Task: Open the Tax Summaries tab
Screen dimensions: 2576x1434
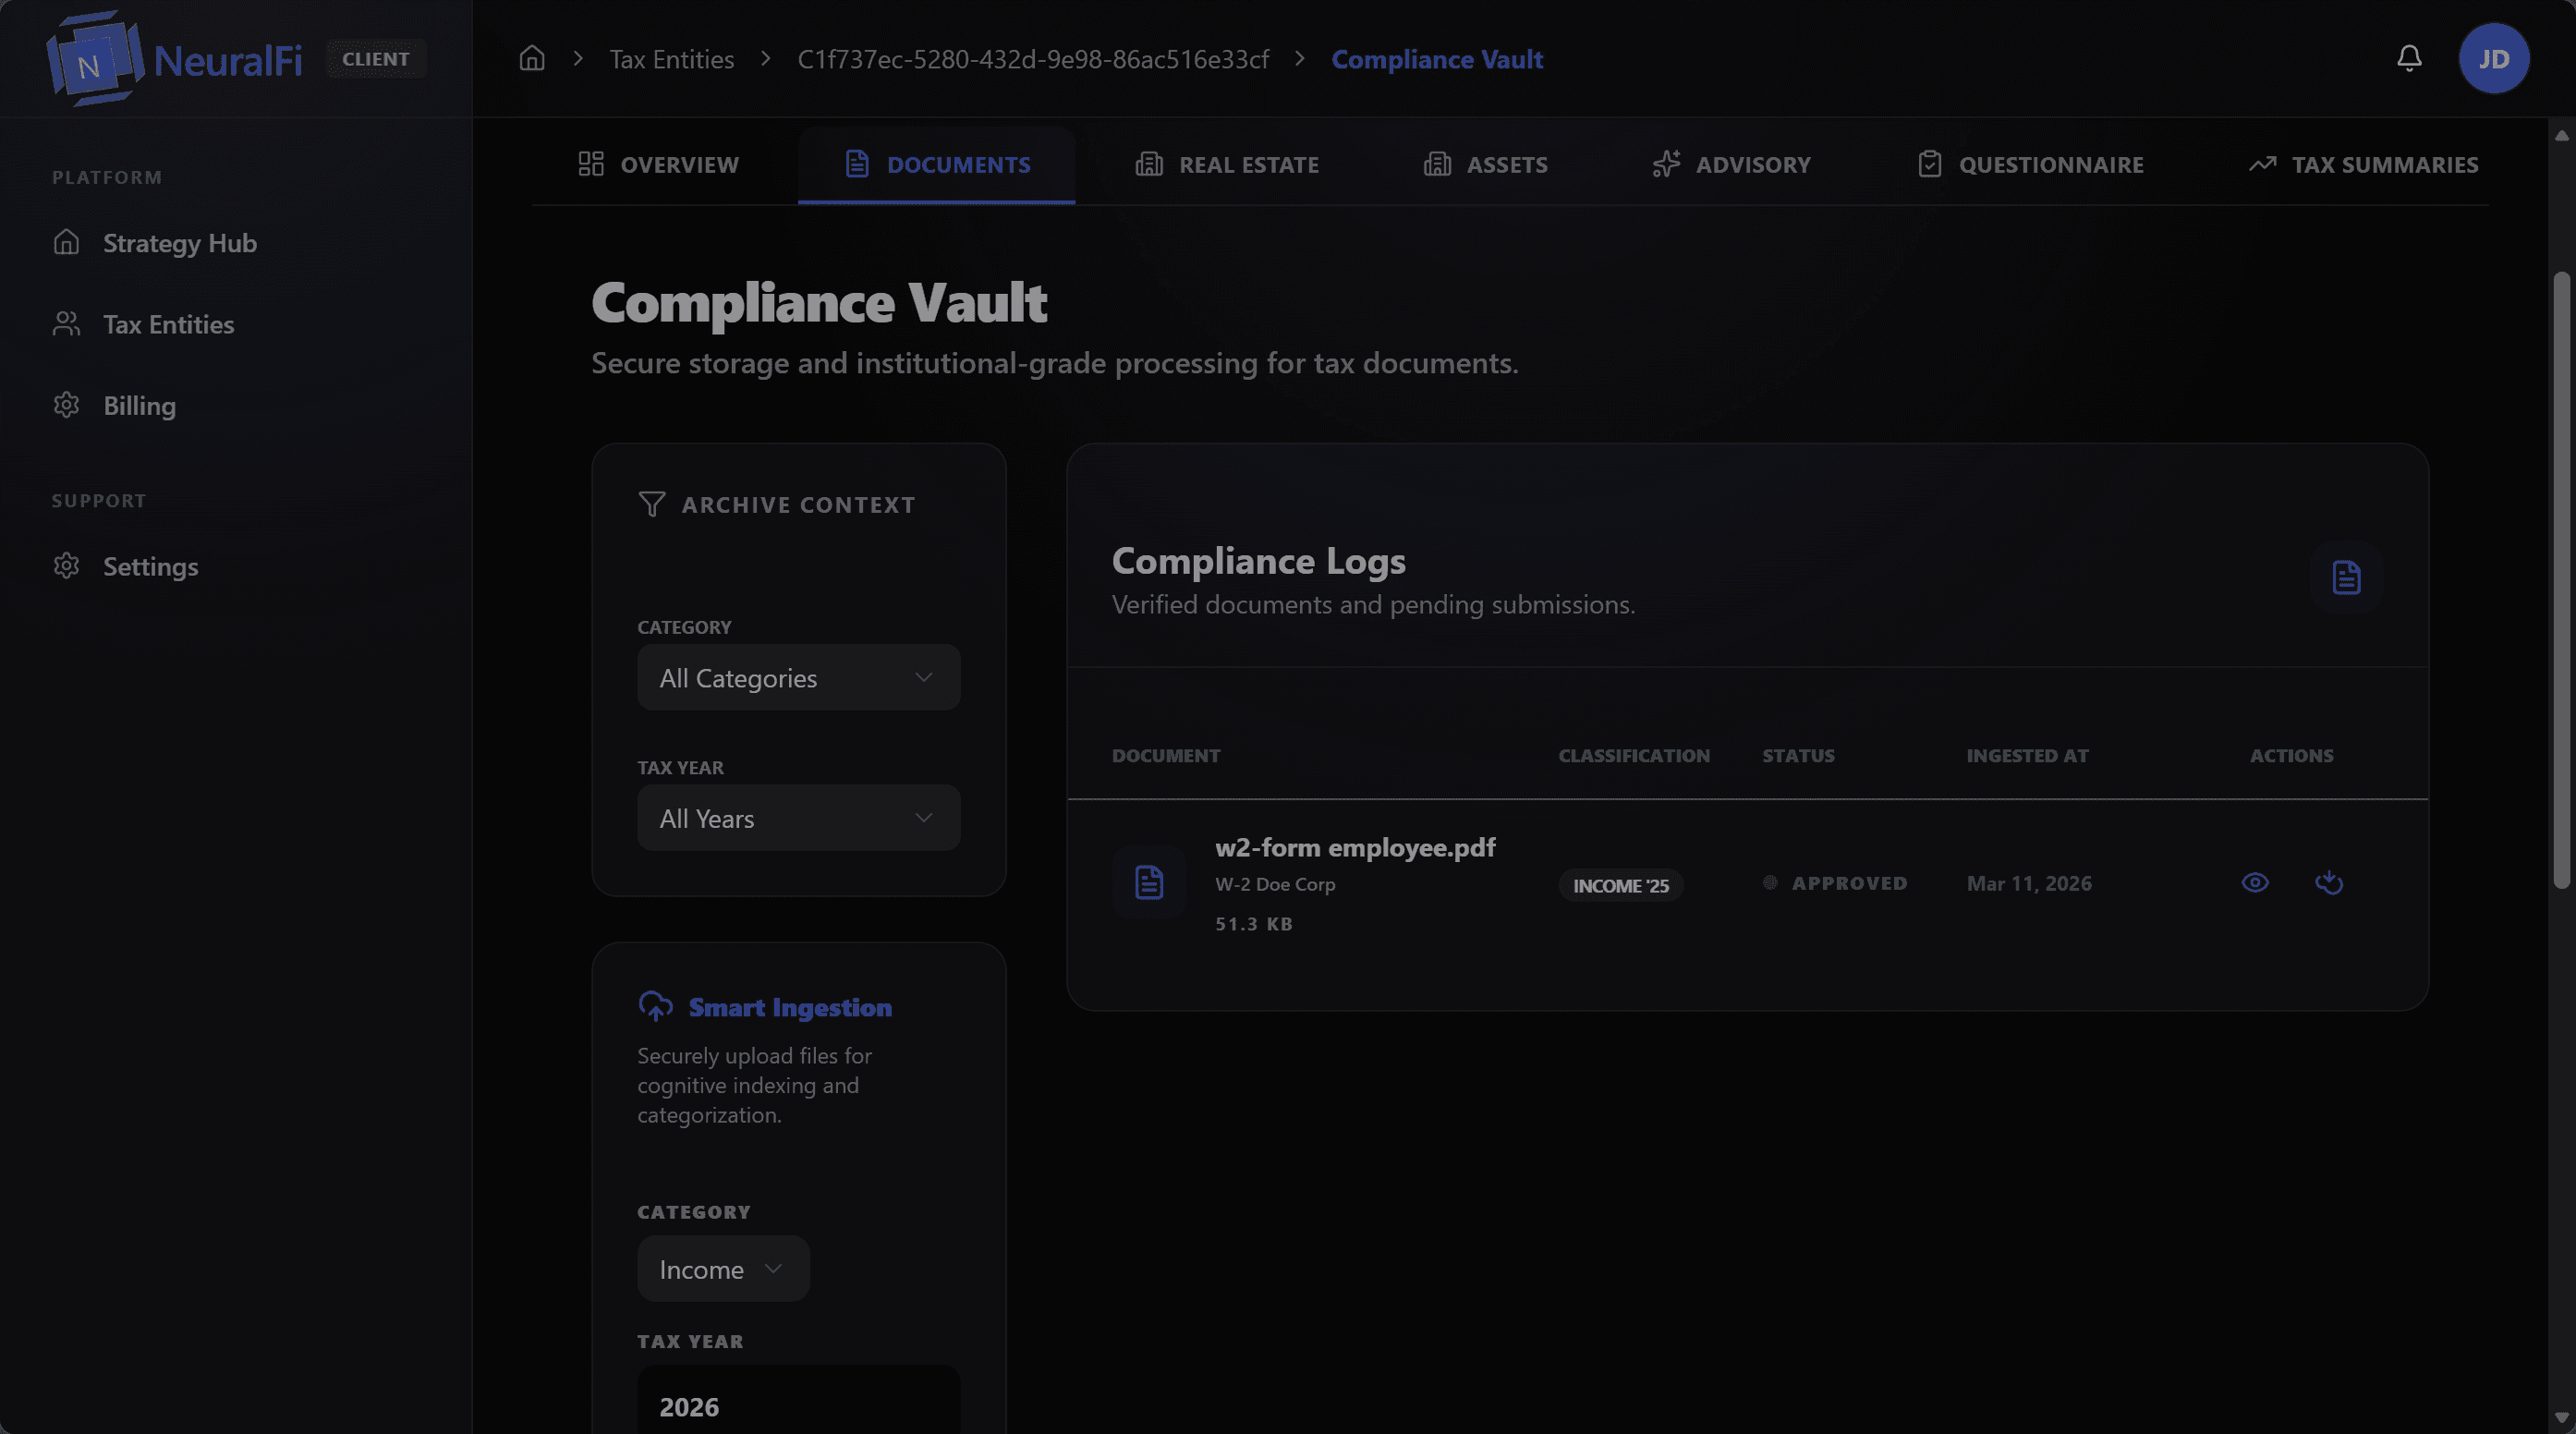Action: pyautogui.click(x=2363, y=164)
